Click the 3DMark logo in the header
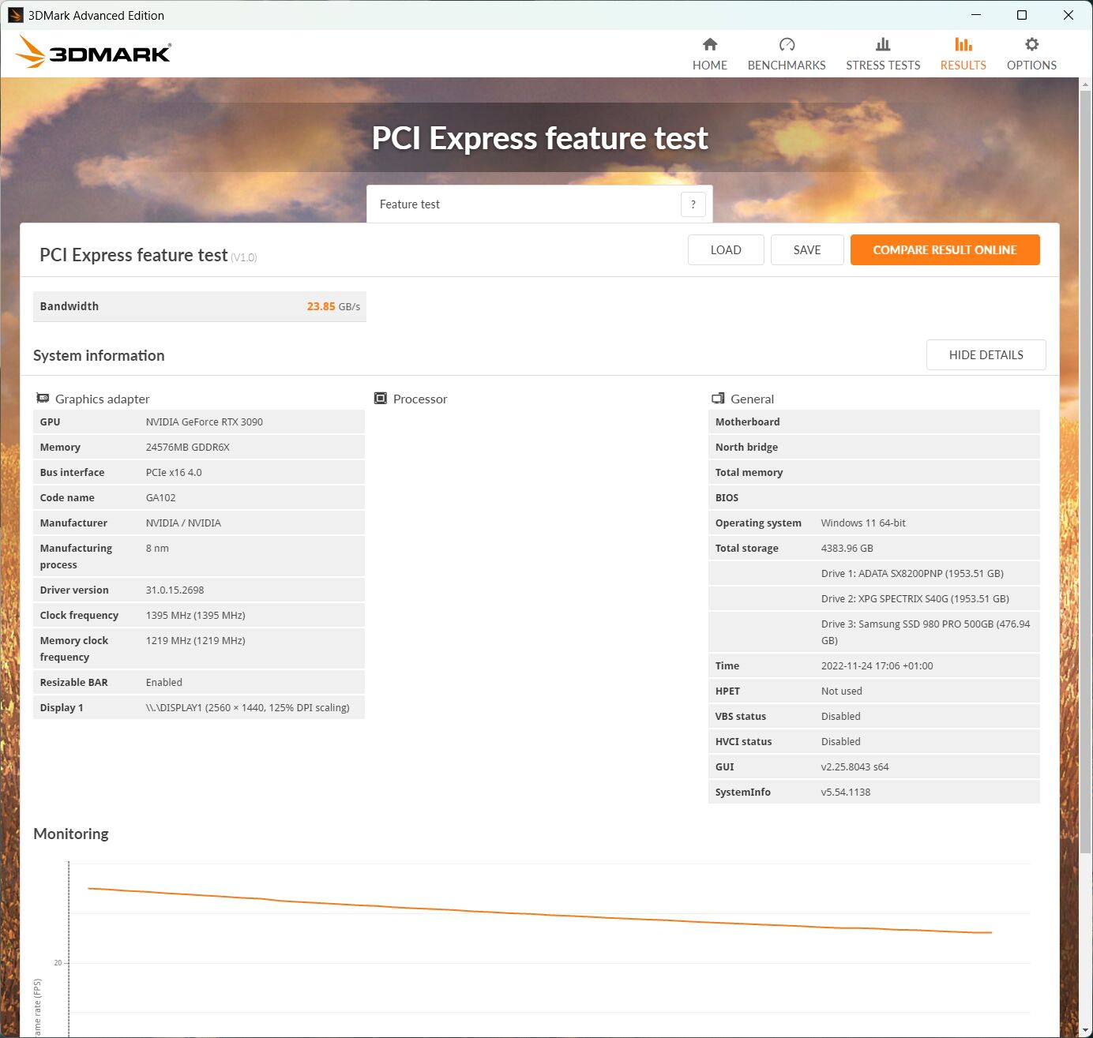Image resolution: width=1093 pixels, height=1038 pixels. coord(93,52)
